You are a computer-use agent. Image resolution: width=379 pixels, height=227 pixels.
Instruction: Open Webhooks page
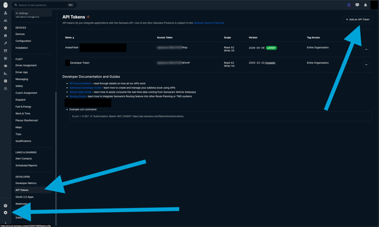(x=21, y=204)
